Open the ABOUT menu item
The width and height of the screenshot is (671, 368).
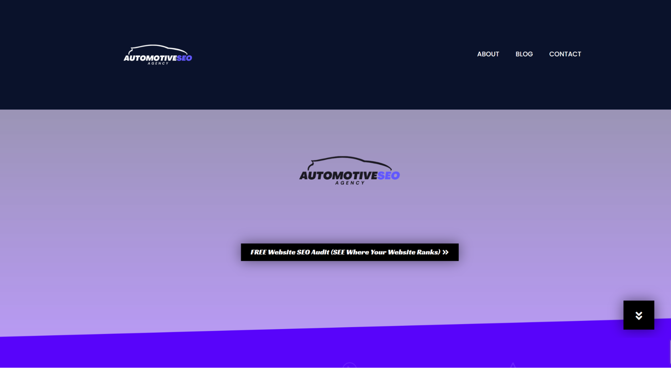click(488, 54)
